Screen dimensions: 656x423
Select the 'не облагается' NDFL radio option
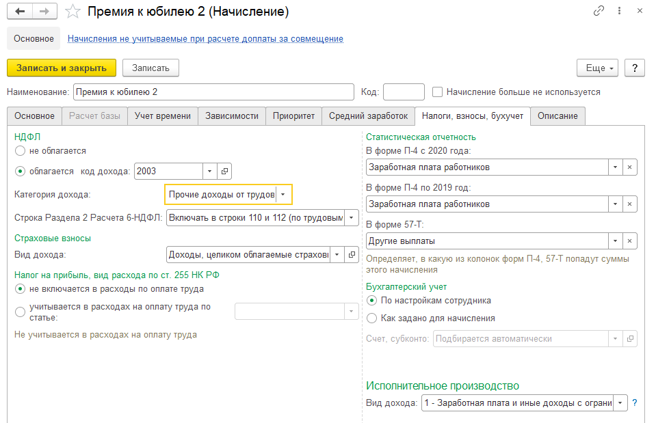pos(20,150)
